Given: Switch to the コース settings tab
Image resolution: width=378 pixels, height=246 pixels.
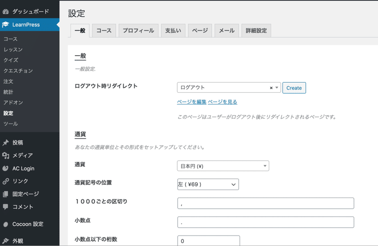Looking at the screenshot, I should [x=104, y=31].
